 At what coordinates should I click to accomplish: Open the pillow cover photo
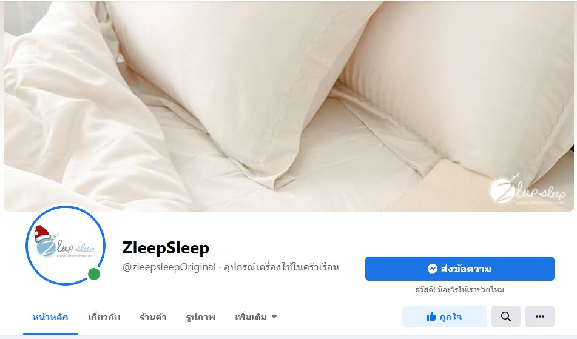pos(289,106)
